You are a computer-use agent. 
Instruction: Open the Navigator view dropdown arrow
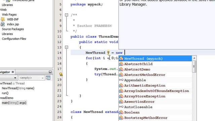click(x=15, y=78)
